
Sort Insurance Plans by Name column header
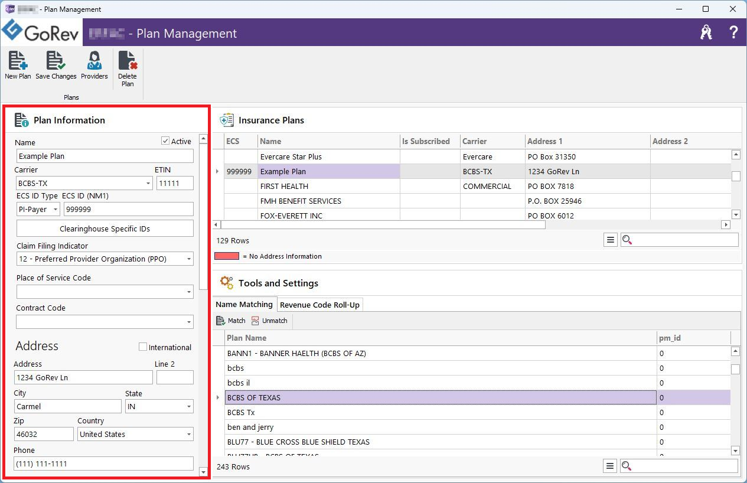[329, 141]
